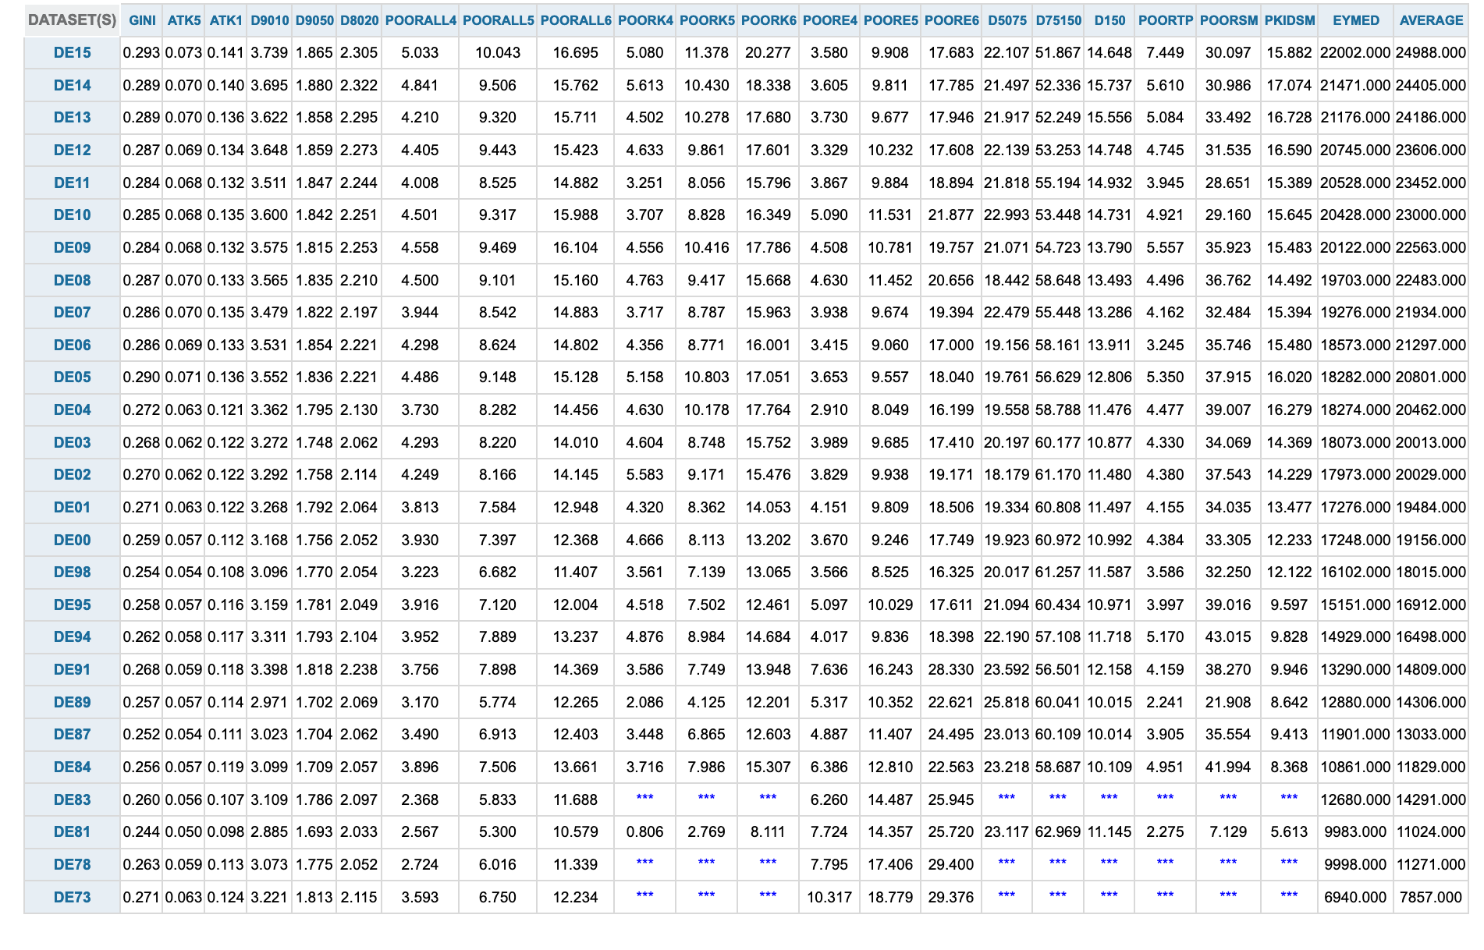Click the D75150 column header
Image resolution: width=1484 pixels, height=950 pixels.
(x=1059, y=20)
